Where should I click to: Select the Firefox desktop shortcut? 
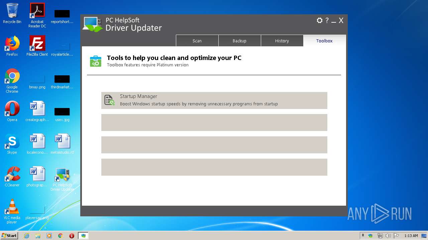pos(12,46)
